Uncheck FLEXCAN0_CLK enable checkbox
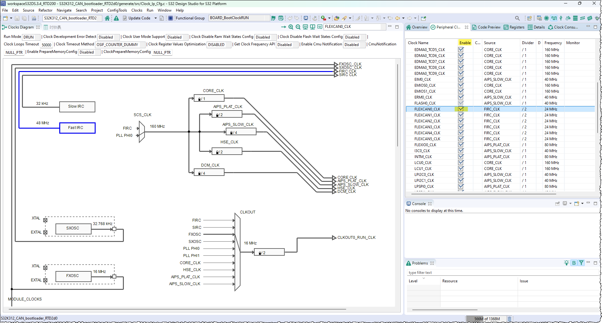 click(x=461, y=109)
